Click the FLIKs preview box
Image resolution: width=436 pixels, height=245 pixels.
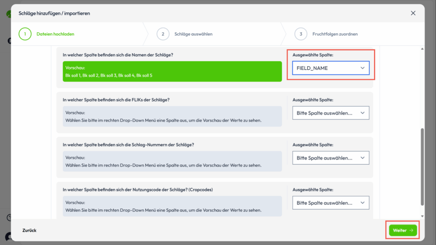point(172,117)
